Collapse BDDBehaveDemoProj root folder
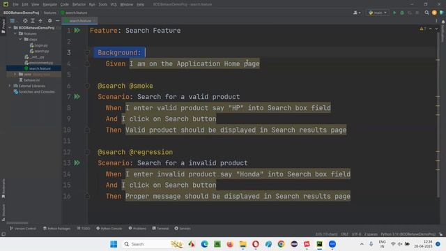Screen dimensions: 446x251 pos(10,28)
